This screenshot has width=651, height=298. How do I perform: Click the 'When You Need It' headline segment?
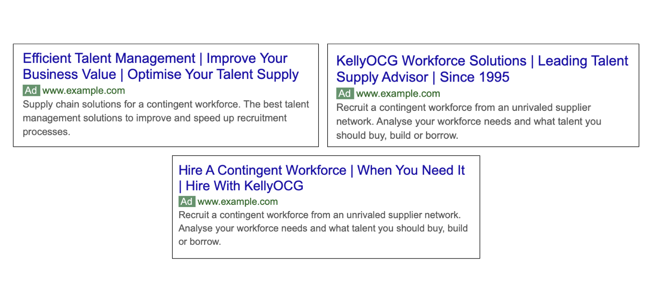point(411,170)
